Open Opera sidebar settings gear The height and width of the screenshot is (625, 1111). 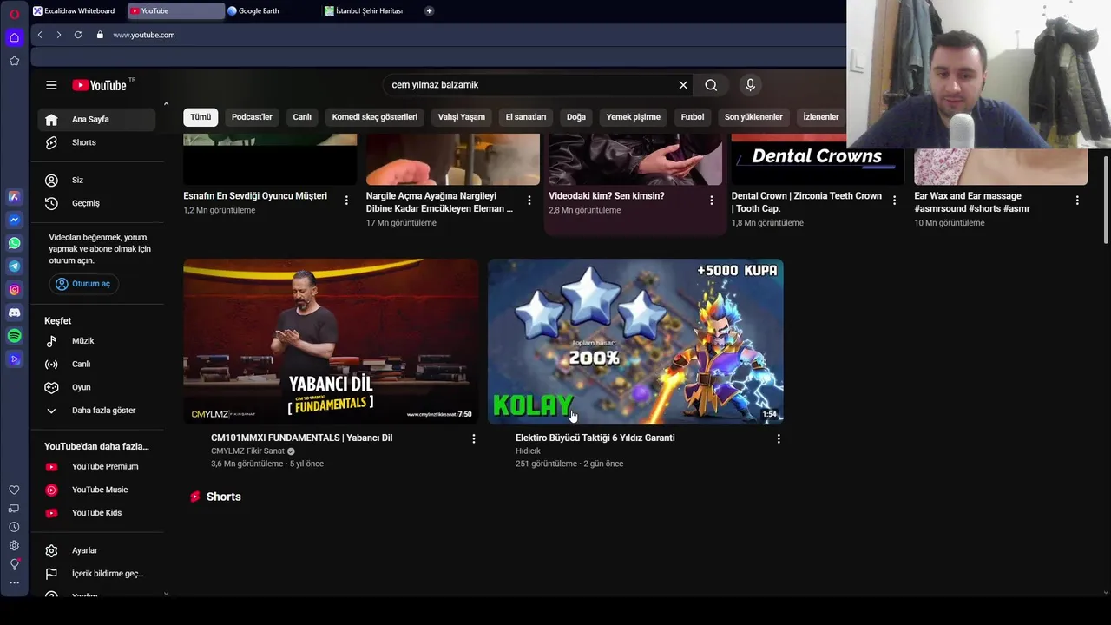click(14, 545)
